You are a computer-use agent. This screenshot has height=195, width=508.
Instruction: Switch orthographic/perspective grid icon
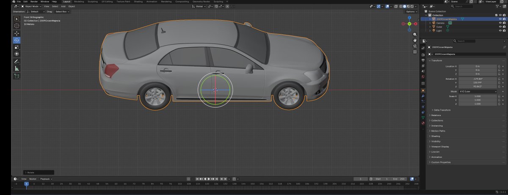pyautogui.click(x=415, y=52)
